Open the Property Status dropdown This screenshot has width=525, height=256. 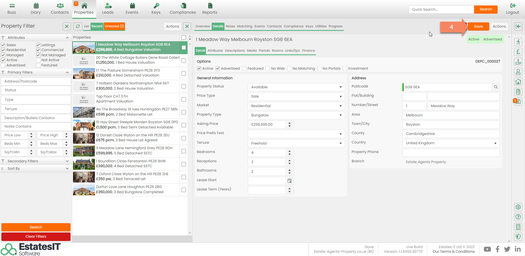pos(296,87)
